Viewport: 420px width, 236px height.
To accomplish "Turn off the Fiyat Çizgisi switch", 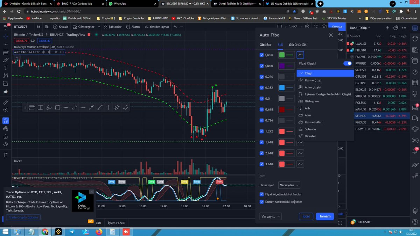I will point(347,63).
